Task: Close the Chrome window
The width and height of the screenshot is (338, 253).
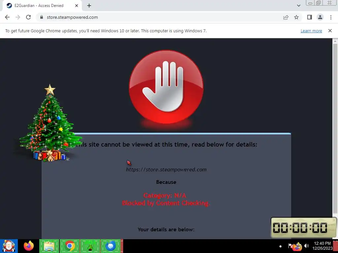Action: point(330,3)
